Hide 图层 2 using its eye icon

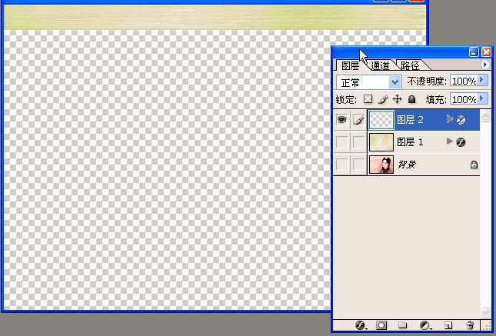342,120
